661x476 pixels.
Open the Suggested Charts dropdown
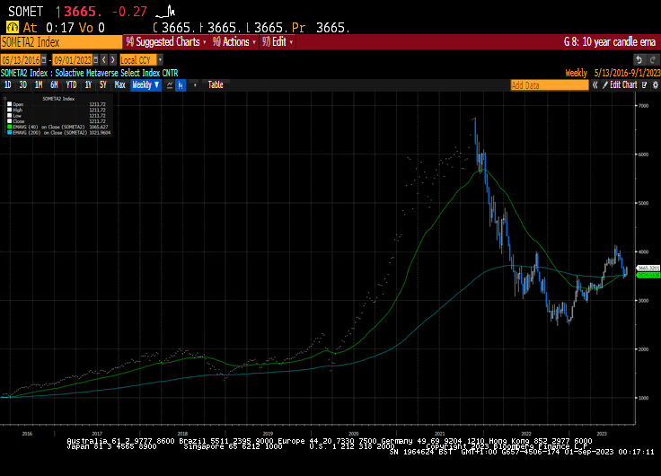(x=166, y=42)
